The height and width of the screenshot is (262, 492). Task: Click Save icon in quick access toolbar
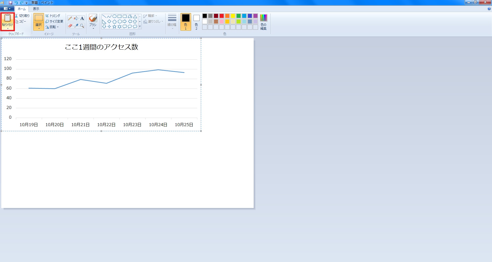click(x=11, y=3)
